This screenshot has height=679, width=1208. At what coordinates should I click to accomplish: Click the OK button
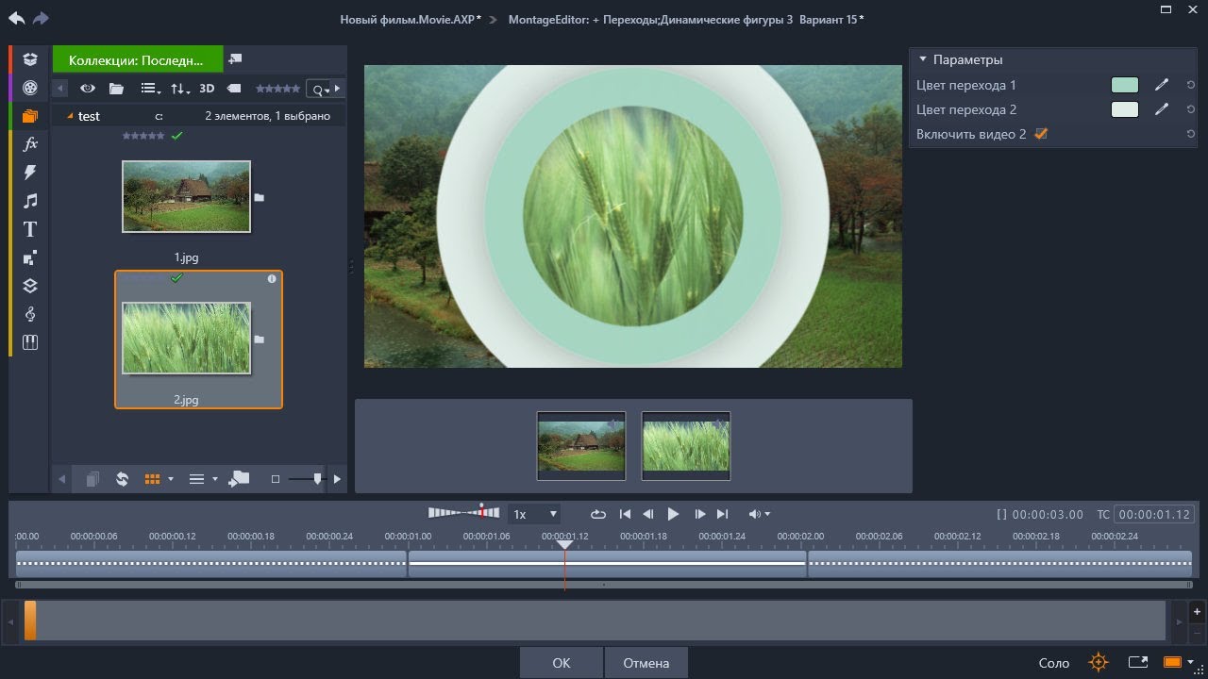point(561,663)
